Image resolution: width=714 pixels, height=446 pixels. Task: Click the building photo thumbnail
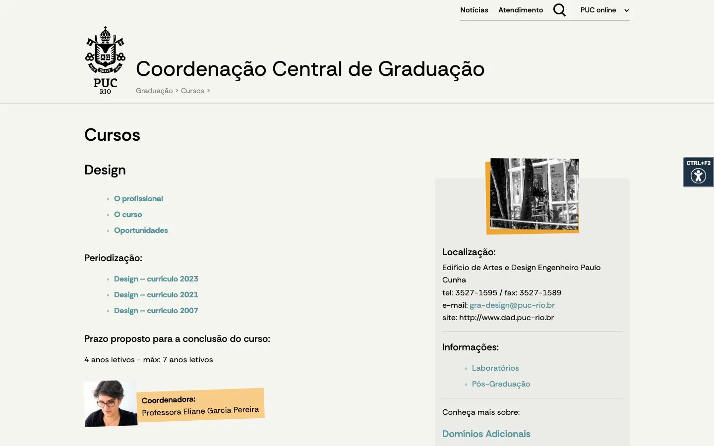point(533,196)
